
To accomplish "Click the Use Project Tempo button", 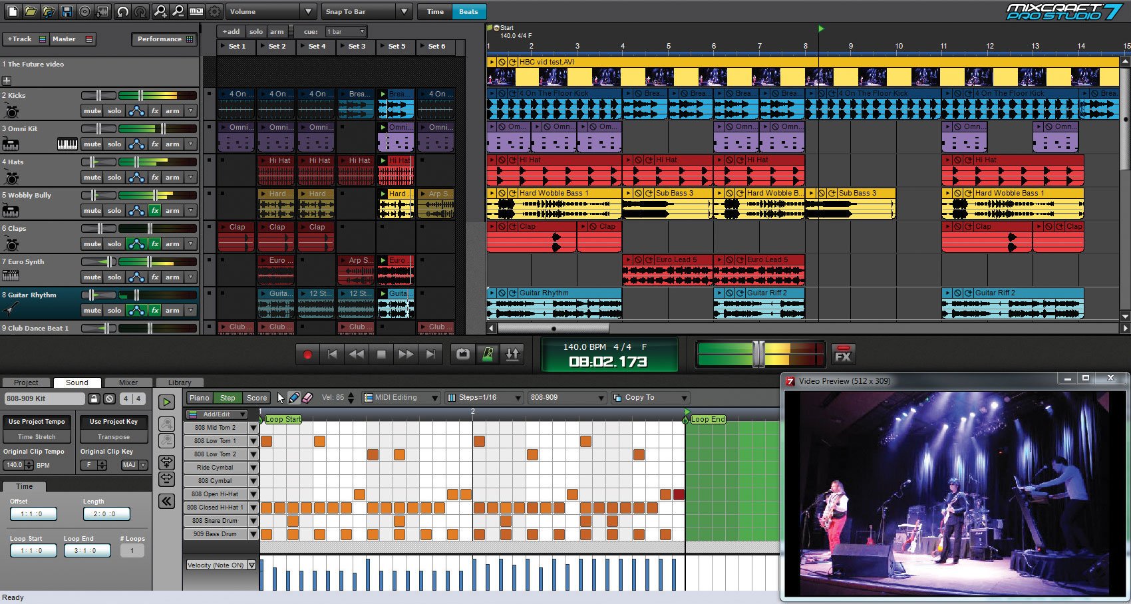I will pos(37,422).
